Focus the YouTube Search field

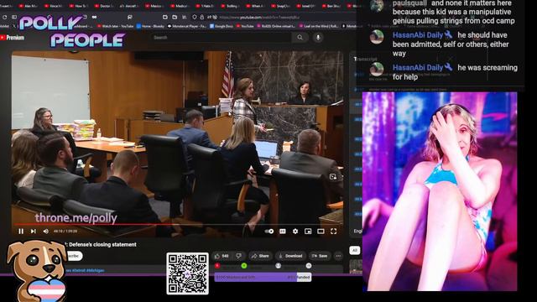(x=221, y=37)
